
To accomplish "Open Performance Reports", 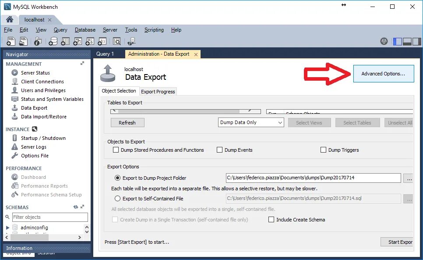I will (x=44, y=186).
